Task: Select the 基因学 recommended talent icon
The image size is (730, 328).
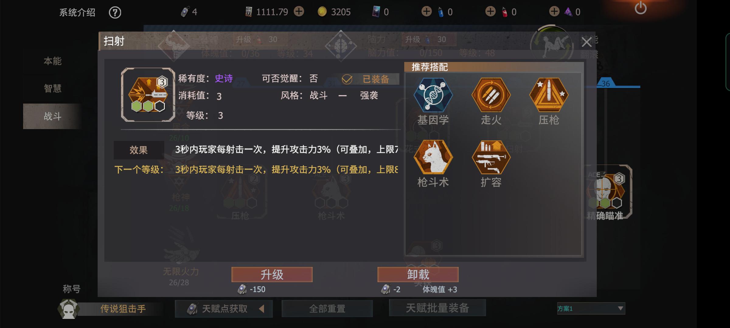Action: (x=433, y=95)
